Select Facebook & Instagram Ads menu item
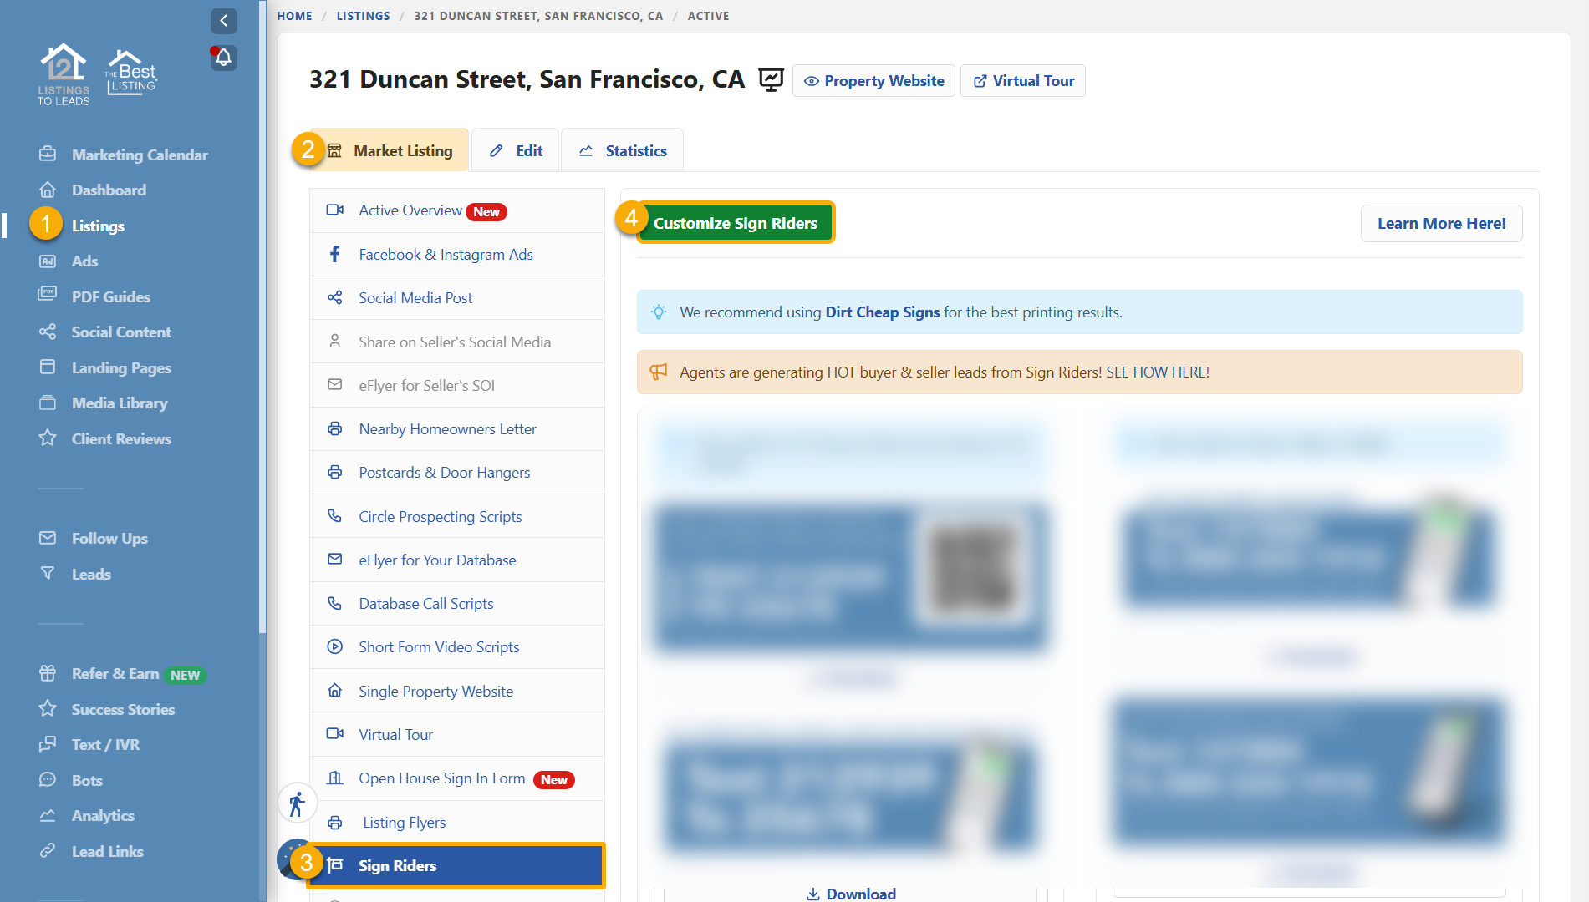 point(446,255)
